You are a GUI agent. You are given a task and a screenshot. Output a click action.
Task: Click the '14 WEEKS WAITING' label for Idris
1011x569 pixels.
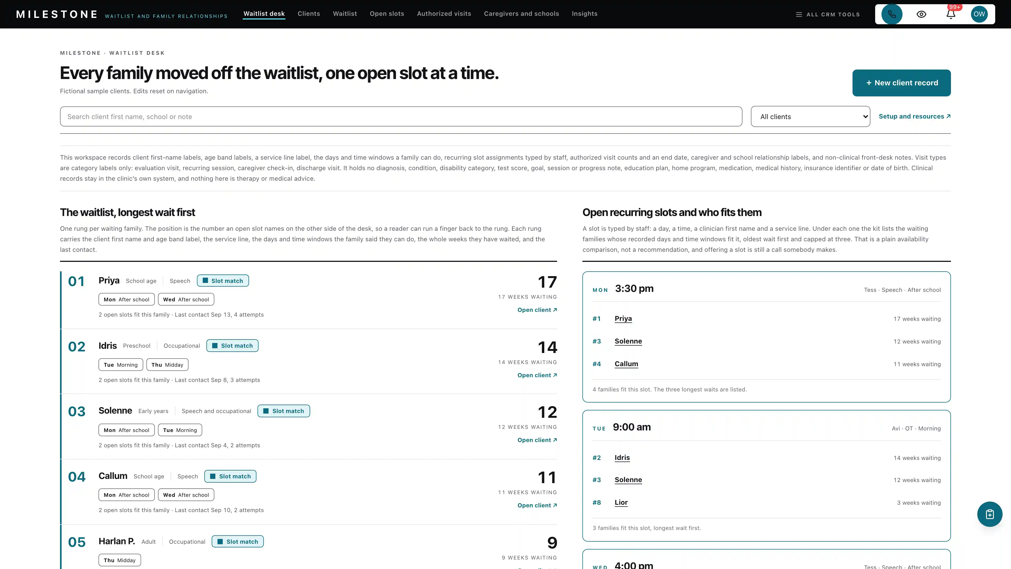[527, 362]
